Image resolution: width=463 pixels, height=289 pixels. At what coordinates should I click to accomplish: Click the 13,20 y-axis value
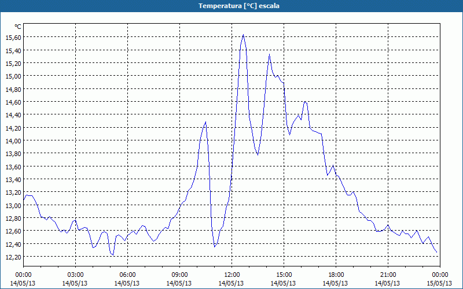pos(13,192)
